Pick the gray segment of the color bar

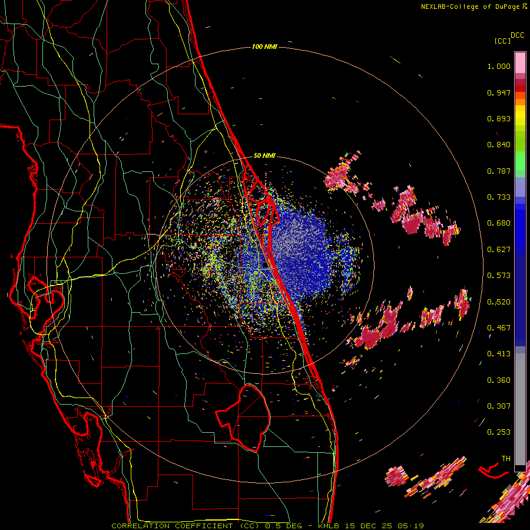click(520, 409)
